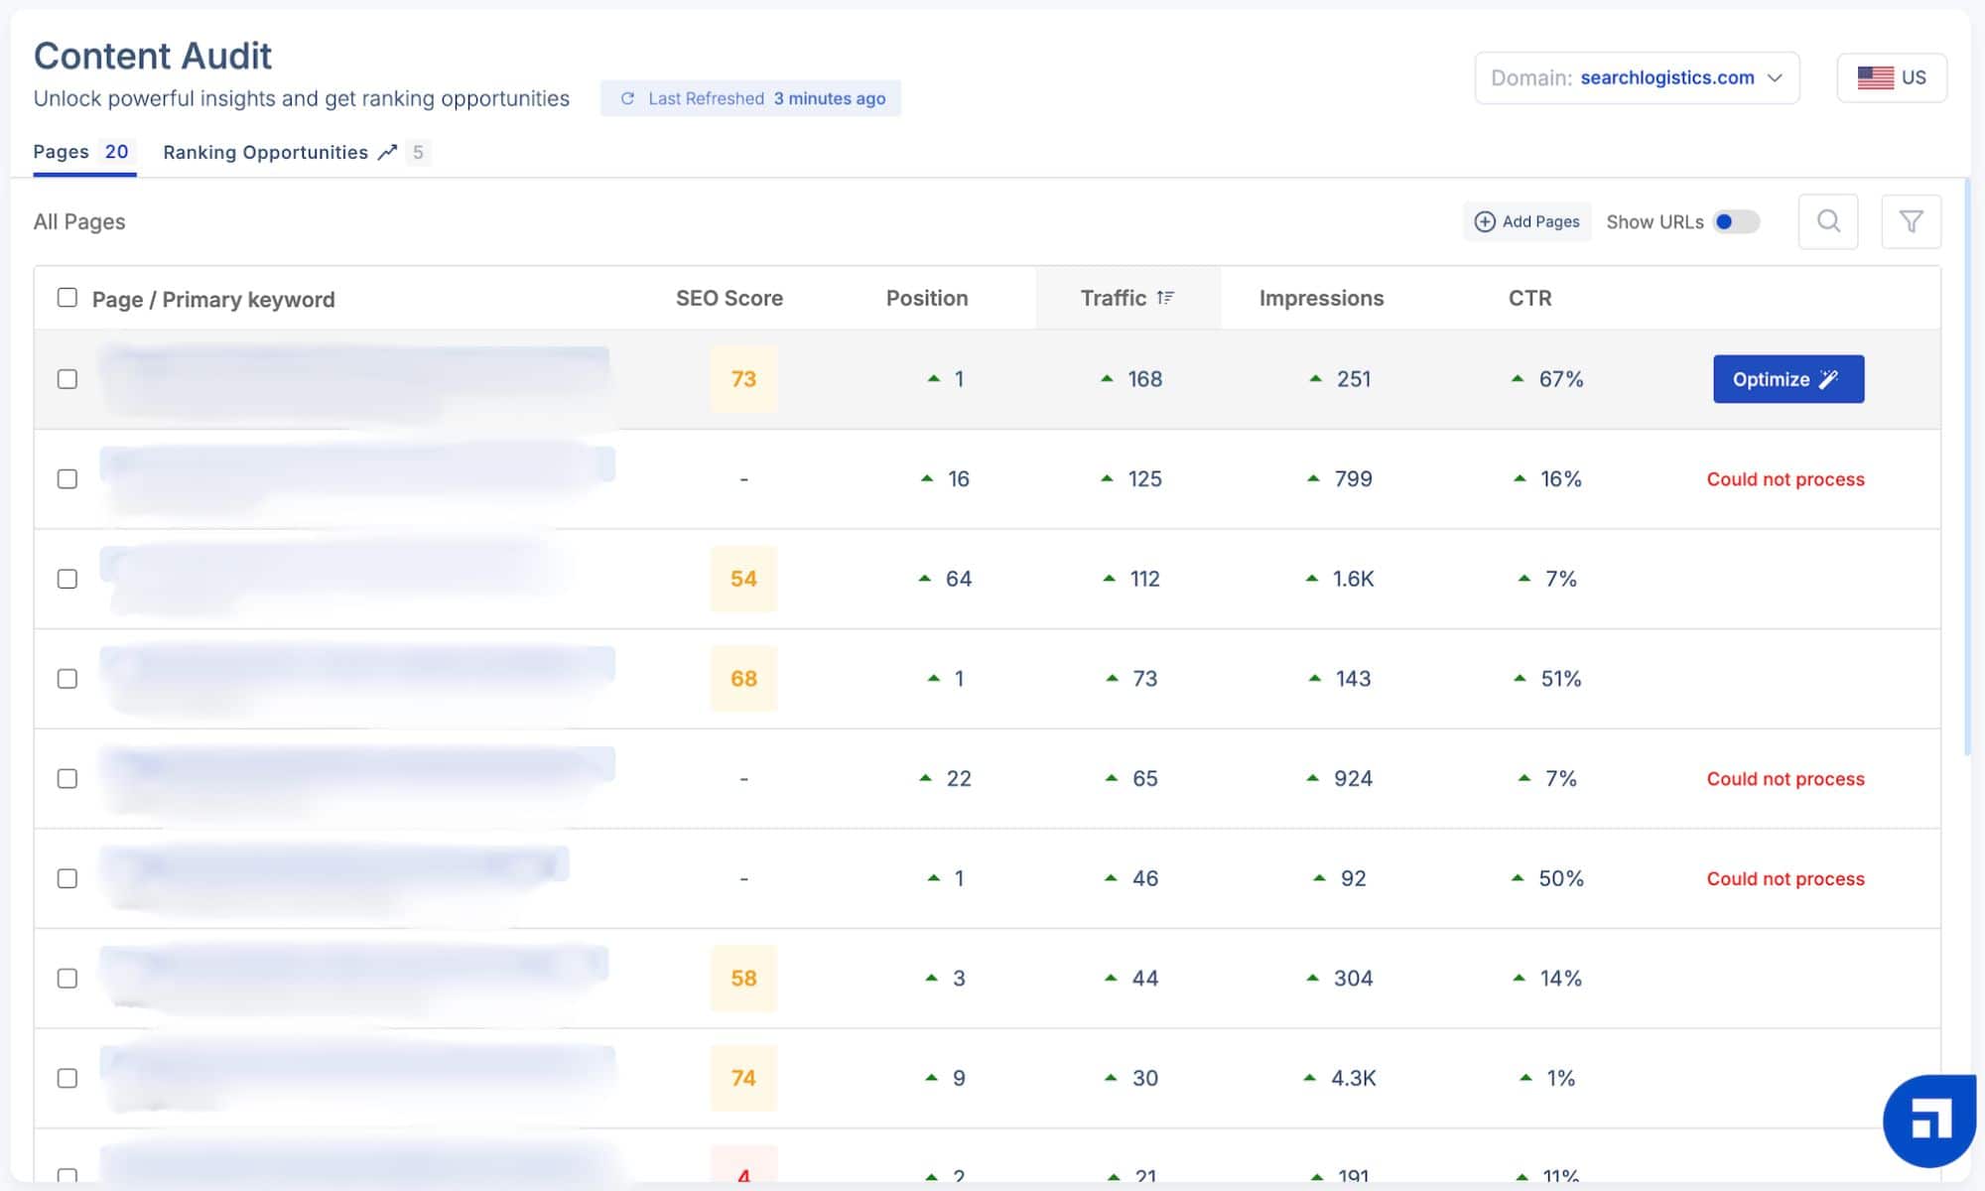Click the impressions value 1.6K
The height and width of the screenshot is (1191, 1985).
(x=1353, y=579)
